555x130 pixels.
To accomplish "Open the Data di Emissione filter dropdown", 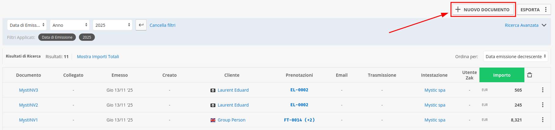I will pyautogui.click(x=27, y=25).
